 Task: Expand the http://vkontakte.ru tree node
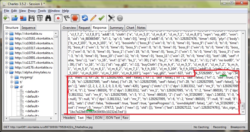[x=7, y=34]
